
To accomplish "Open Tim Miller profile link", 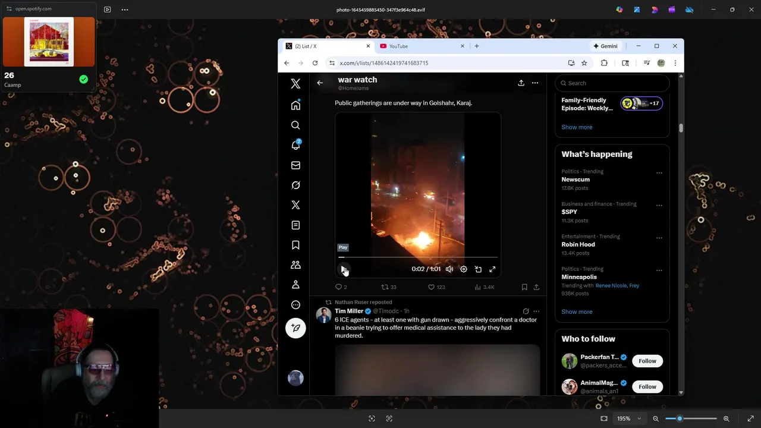I will [349, 311].
